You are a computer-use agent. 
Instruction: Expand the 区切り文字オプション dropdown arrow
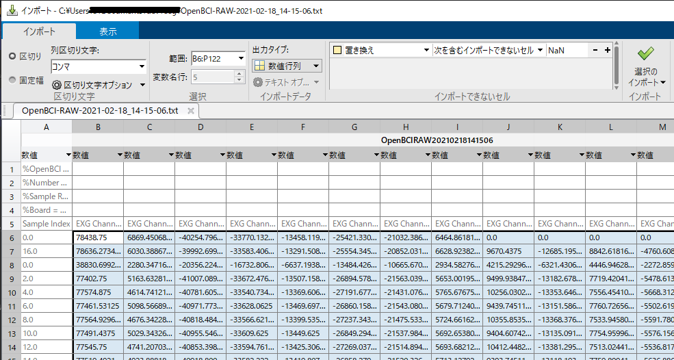143,85
